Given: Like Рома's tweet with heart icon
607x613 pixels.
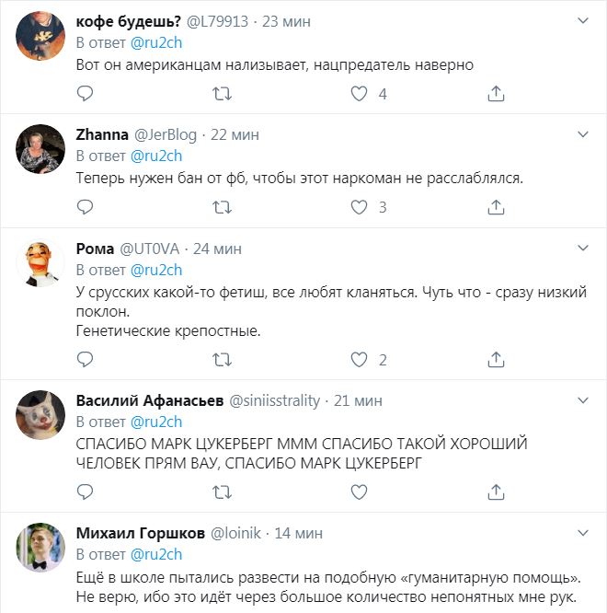Looking at the screenshot, I should coord(360,360).
